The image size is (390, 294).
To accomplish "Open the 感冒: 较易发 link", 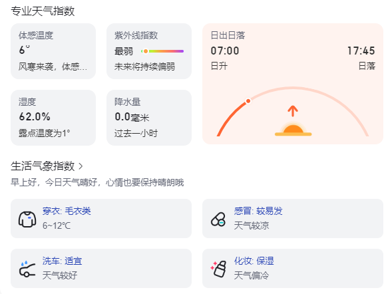I will tap(258, 211).
